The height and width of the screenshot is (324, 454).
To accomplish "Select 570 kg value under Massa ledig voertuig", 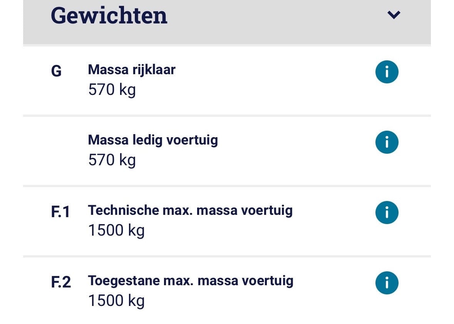I will [x=112, y=160].
